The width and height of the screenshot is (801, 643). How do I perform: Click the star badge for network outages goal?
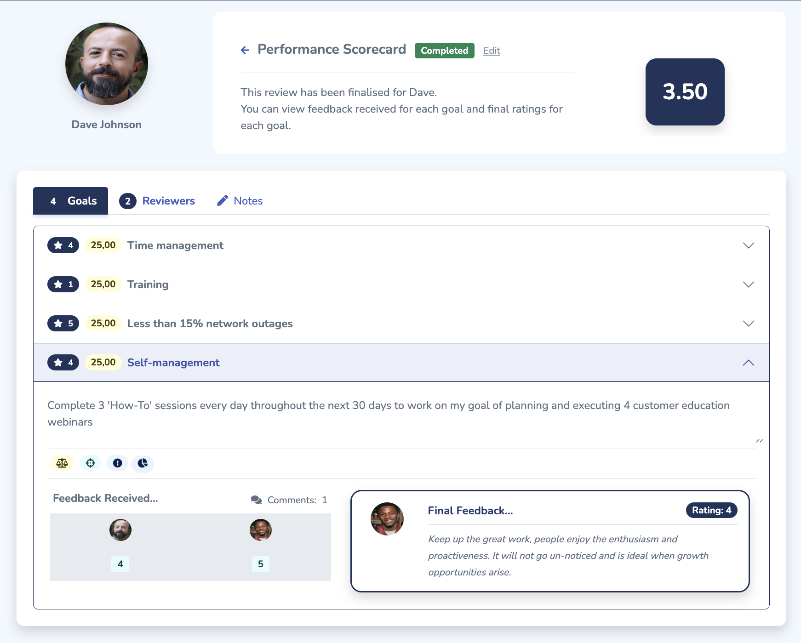[63, 324]
